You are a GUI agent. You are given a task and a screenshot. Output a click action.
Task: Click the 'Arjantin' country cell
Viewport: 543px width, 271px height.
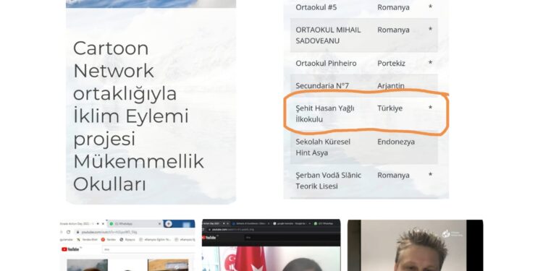(x=391, y=86)
